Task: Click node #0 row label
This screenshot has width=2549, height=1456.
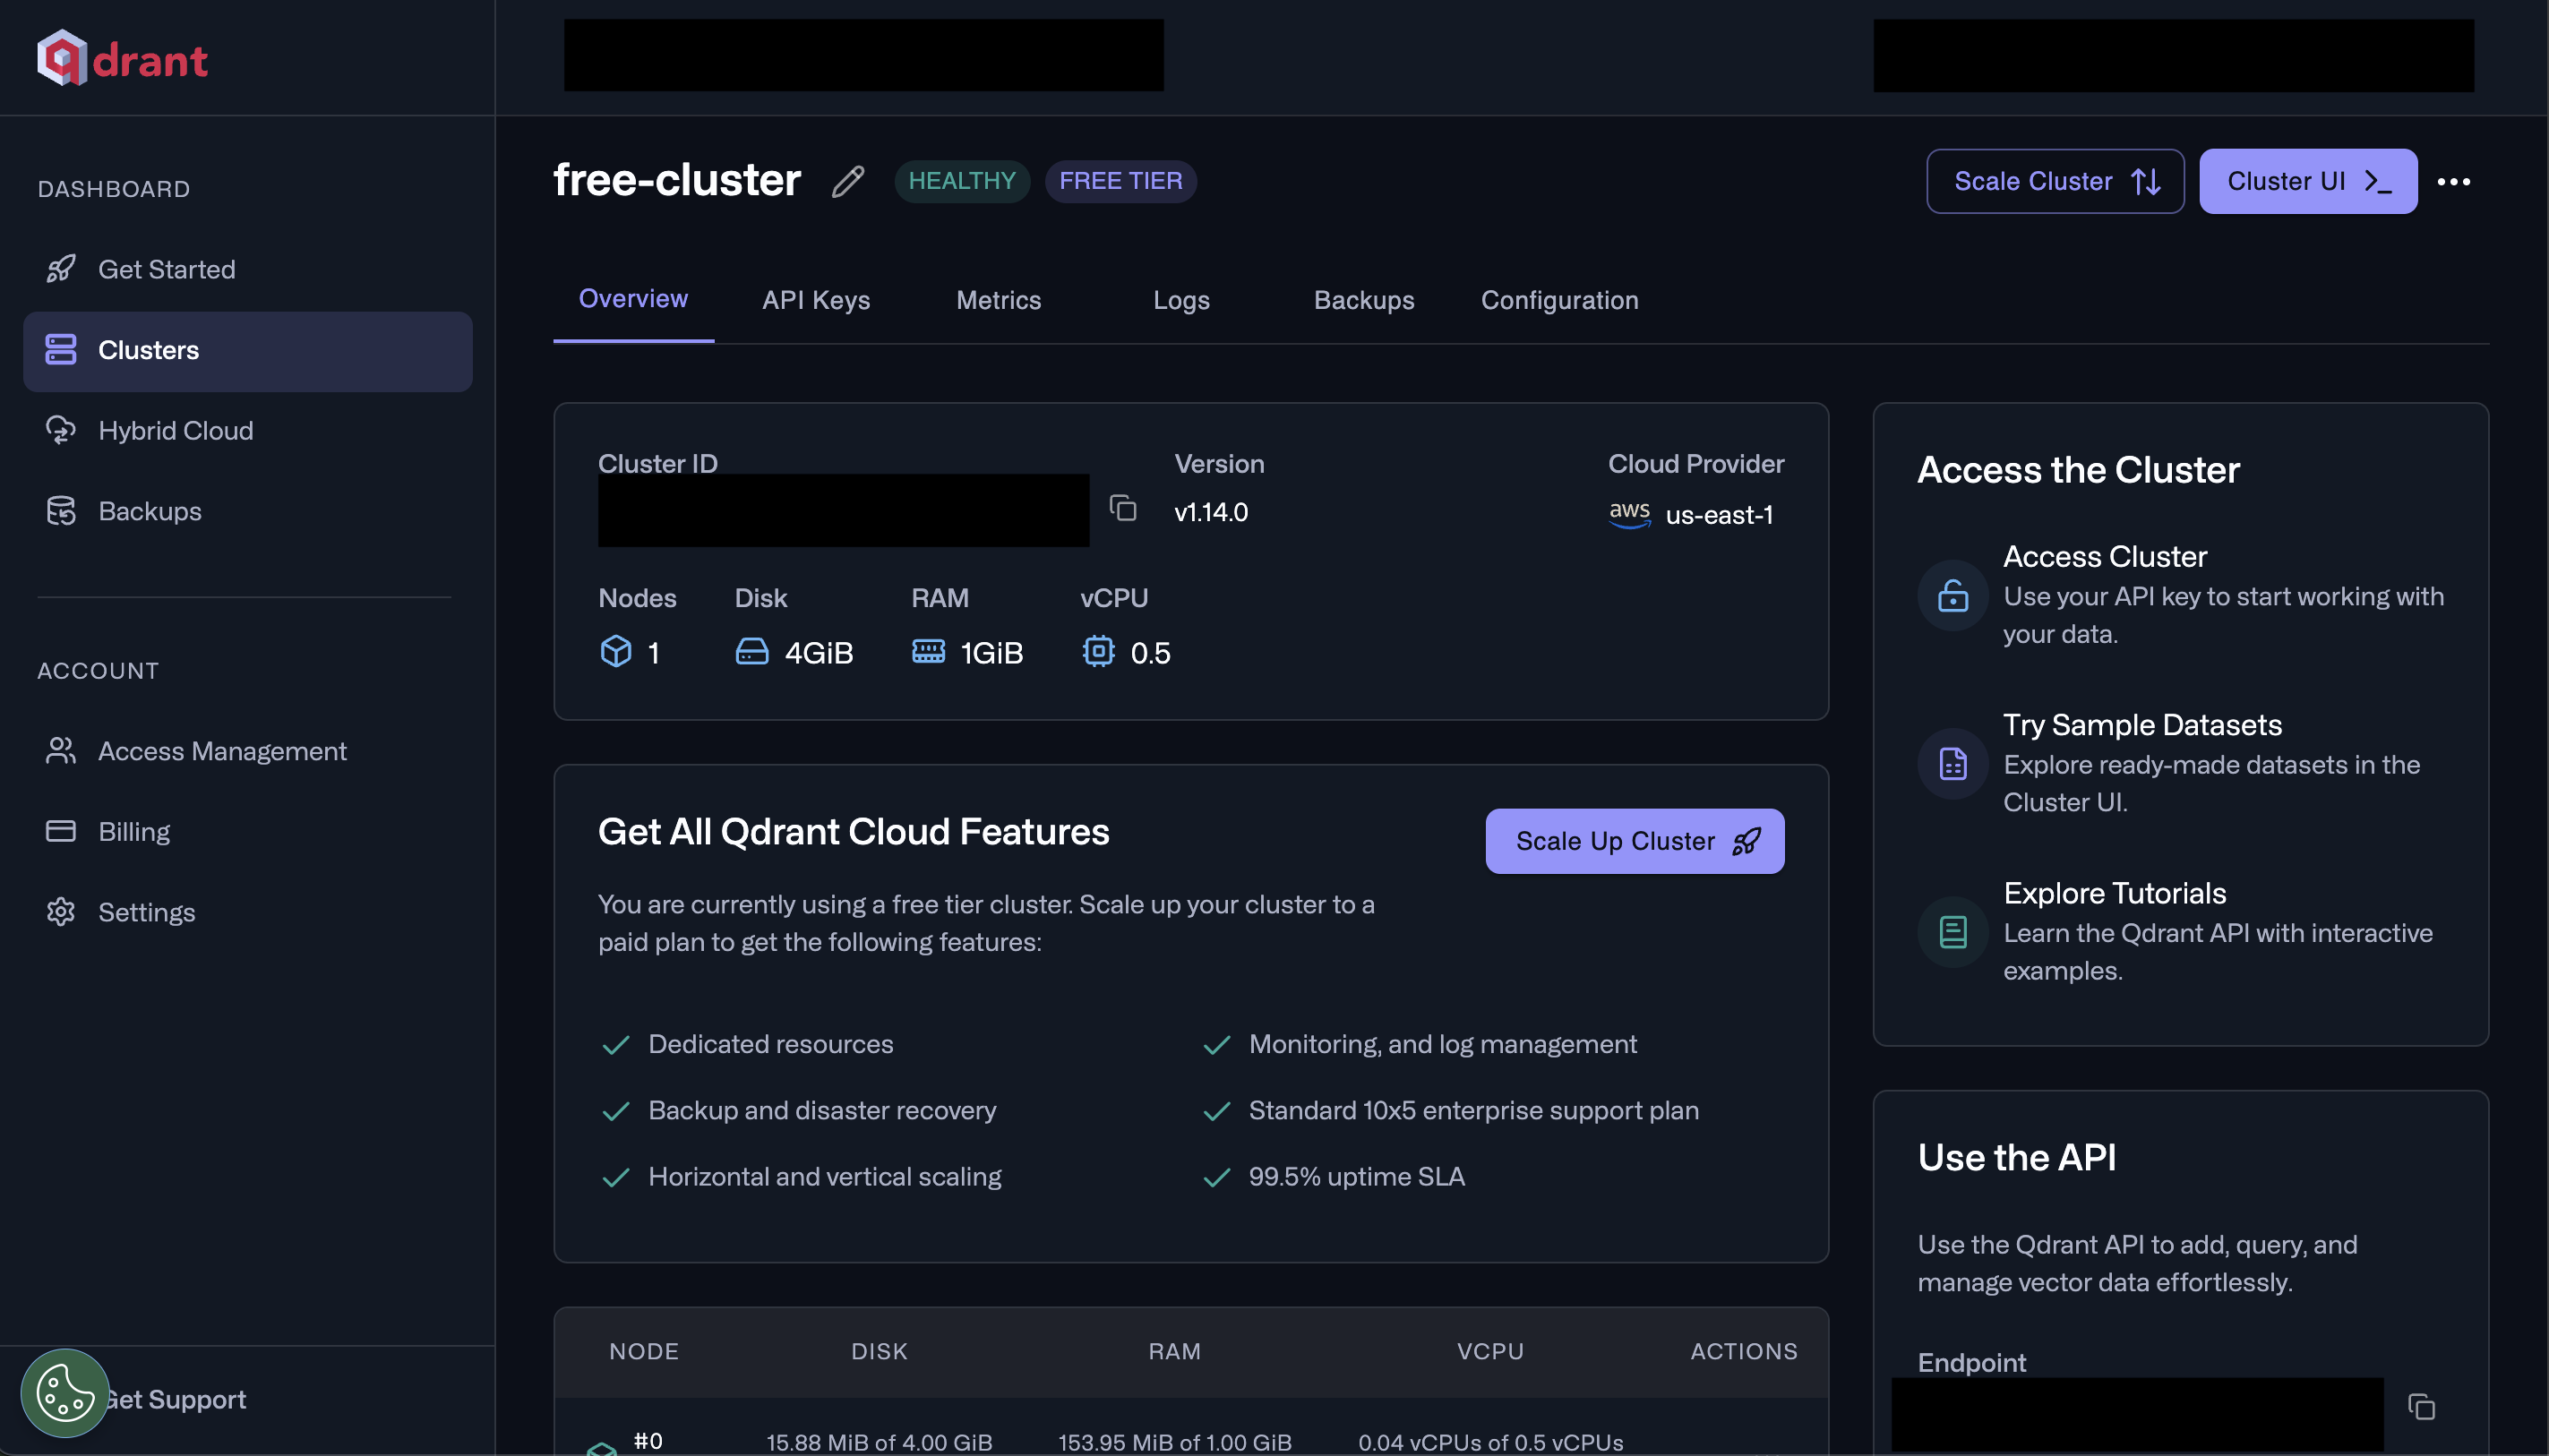Action: point(647,1440)
